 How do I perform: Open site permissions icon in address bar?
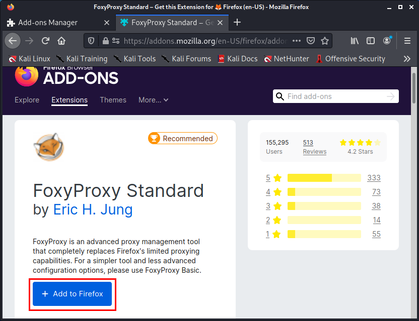click(x=116, y=41)
